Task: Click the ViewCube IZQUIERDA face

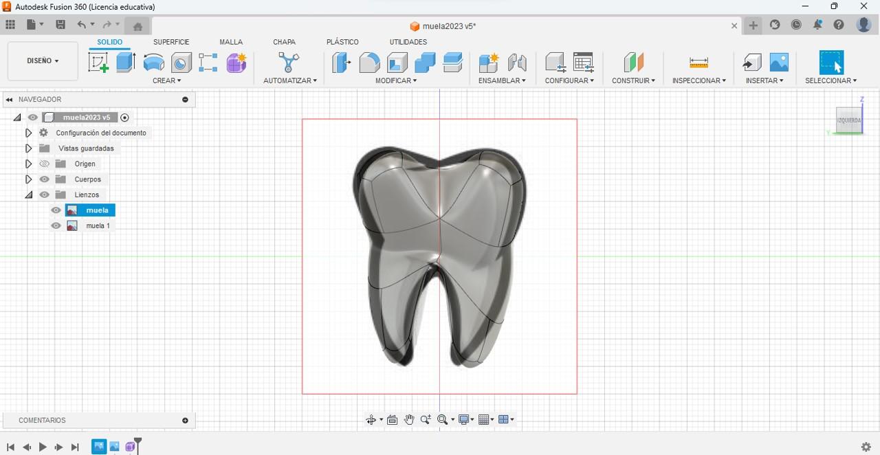Action: coord(849,120)
